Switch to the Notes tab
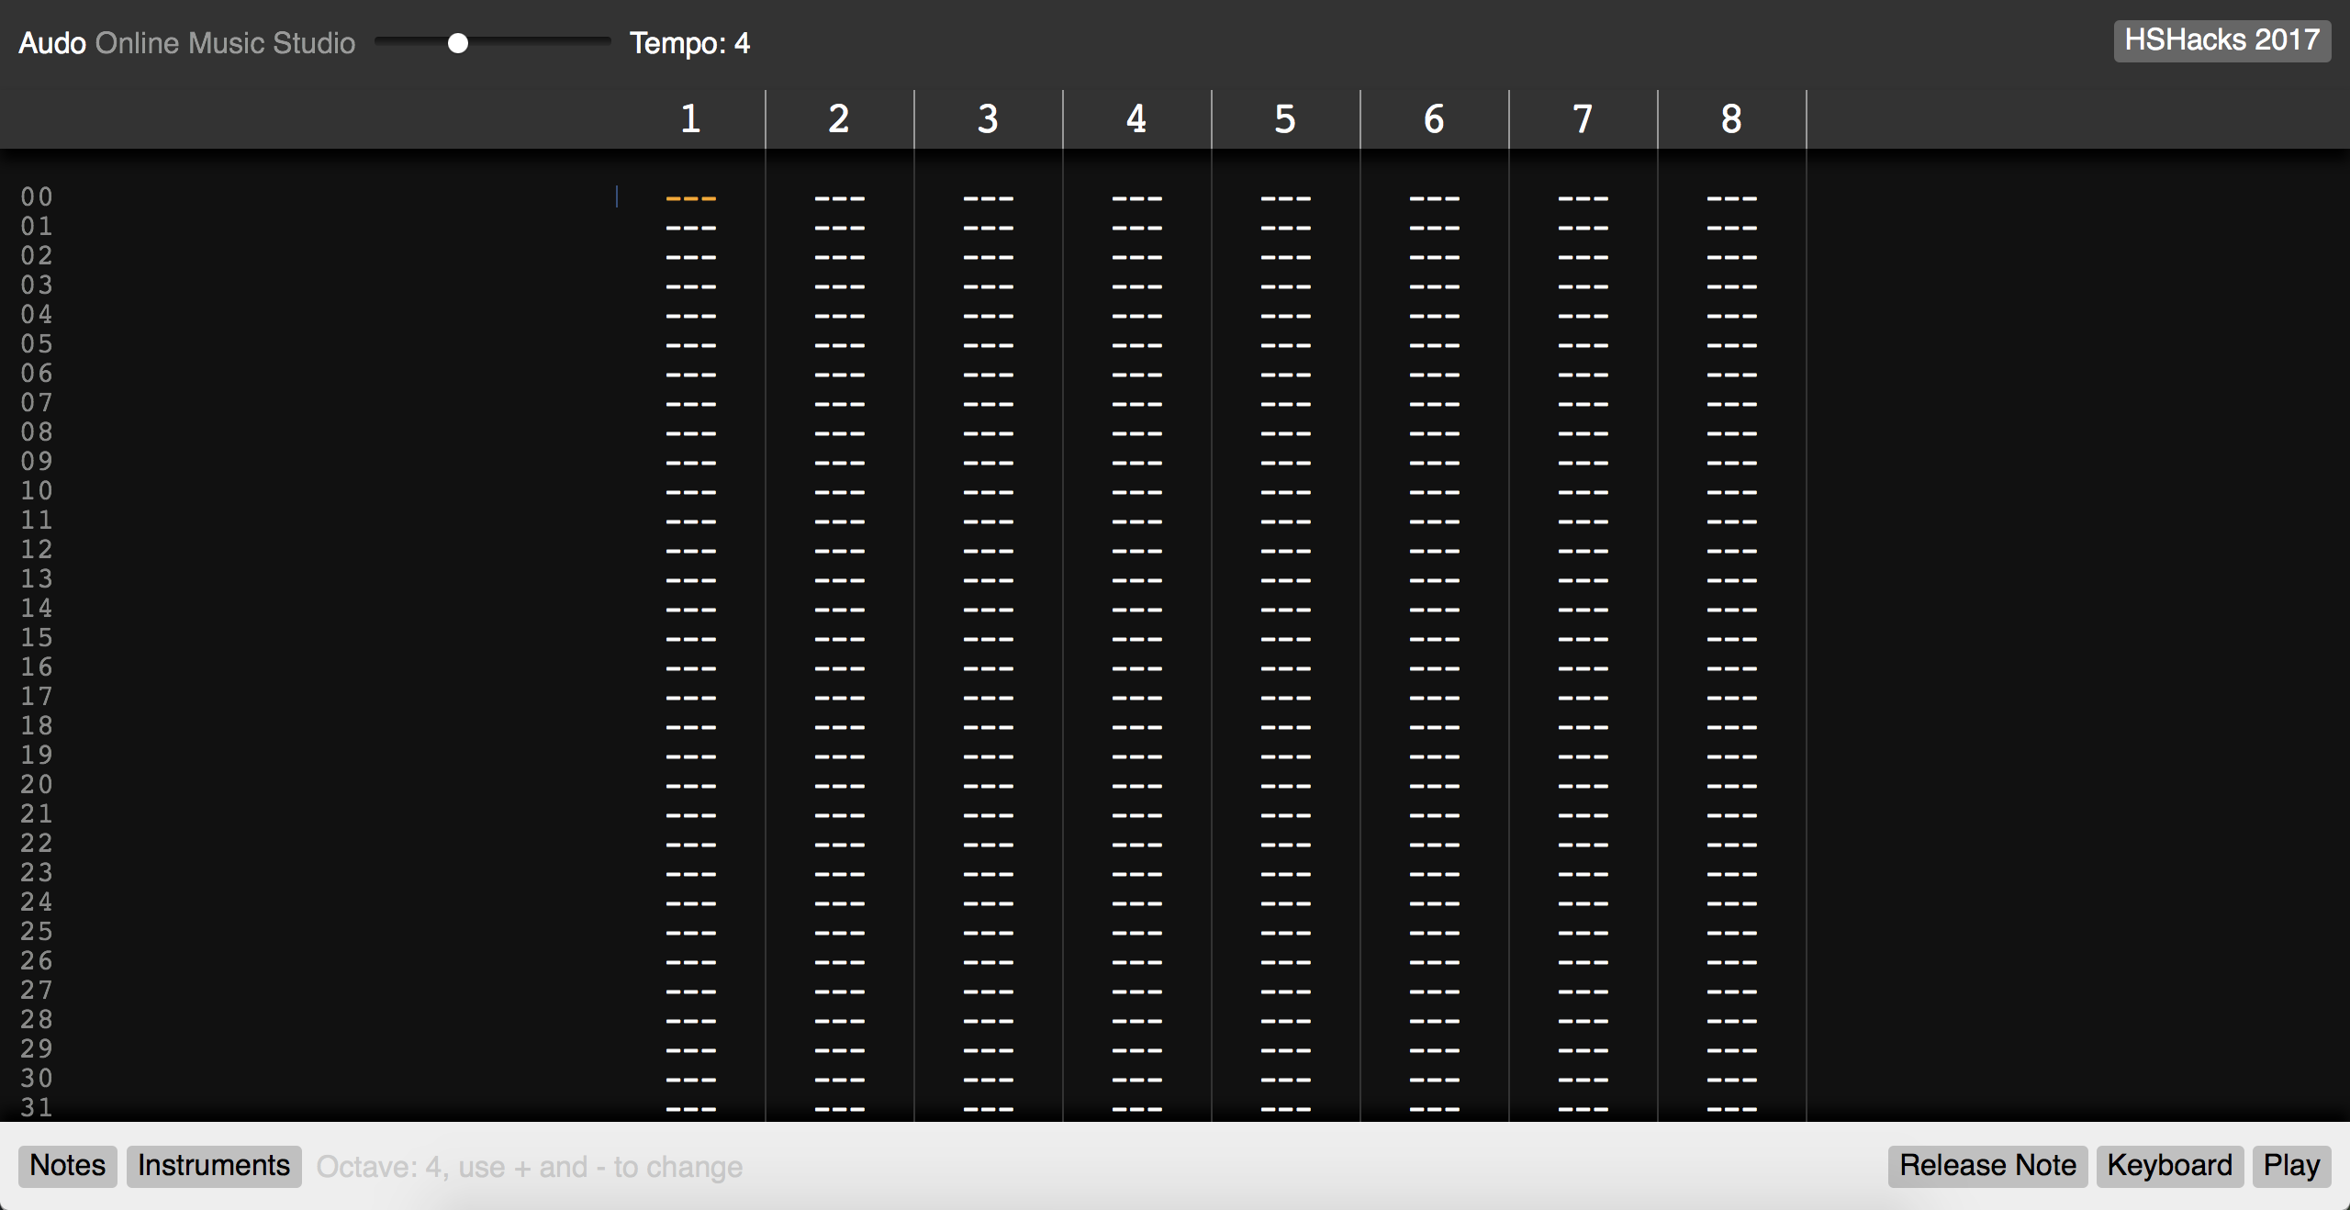Screen dimensions: 2350x1210 [x=68, y=1166]
